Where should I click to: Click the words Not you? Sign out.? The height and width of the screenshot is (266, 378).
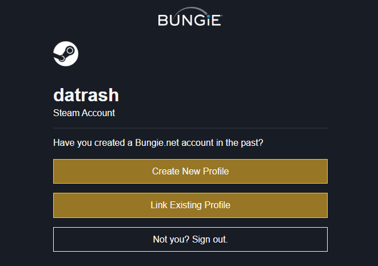[x=190, y=240]
